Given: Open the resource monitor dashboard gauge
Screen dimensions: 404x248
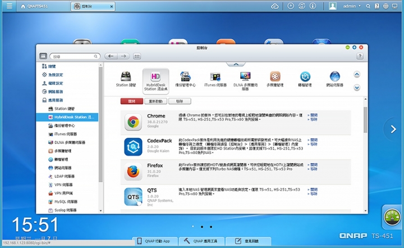Looking at the screenshot, I should pos(392,217).
